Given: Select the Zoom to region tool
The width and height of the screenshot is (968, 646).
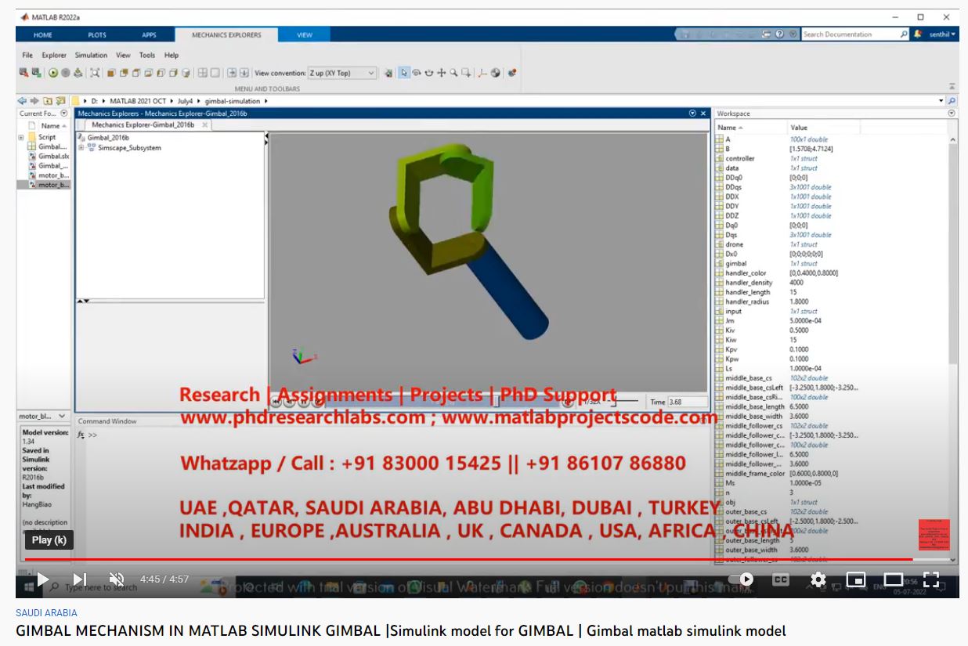Looking at the screenshot, I should point(466,73).
